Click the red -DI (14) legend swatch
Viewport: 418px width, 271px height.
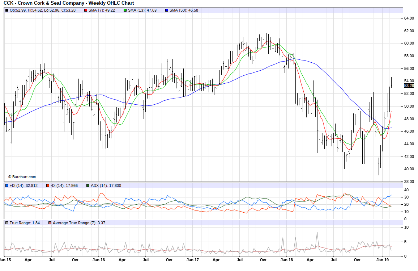pos(48,185)
